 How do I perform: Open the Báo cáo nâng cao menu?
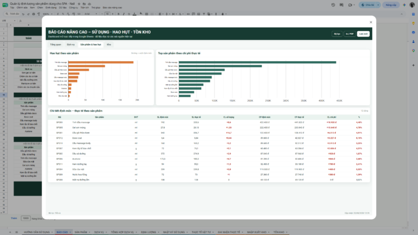click(x=112, y=8)
